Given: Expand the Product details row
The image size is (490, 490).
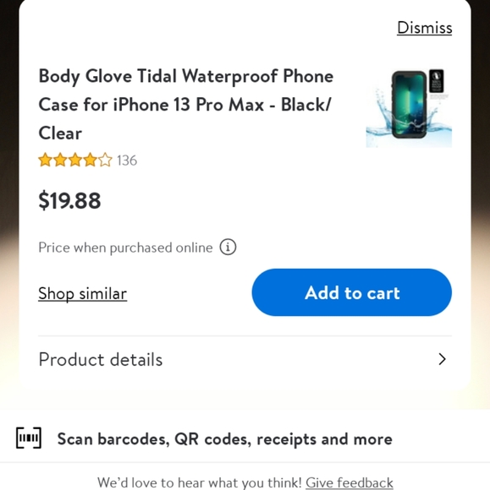Looking at the screenshot, I should pos(245,359).
